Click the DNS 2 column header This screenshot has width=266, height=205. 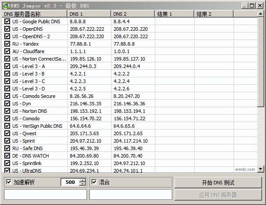pos(133,14)
